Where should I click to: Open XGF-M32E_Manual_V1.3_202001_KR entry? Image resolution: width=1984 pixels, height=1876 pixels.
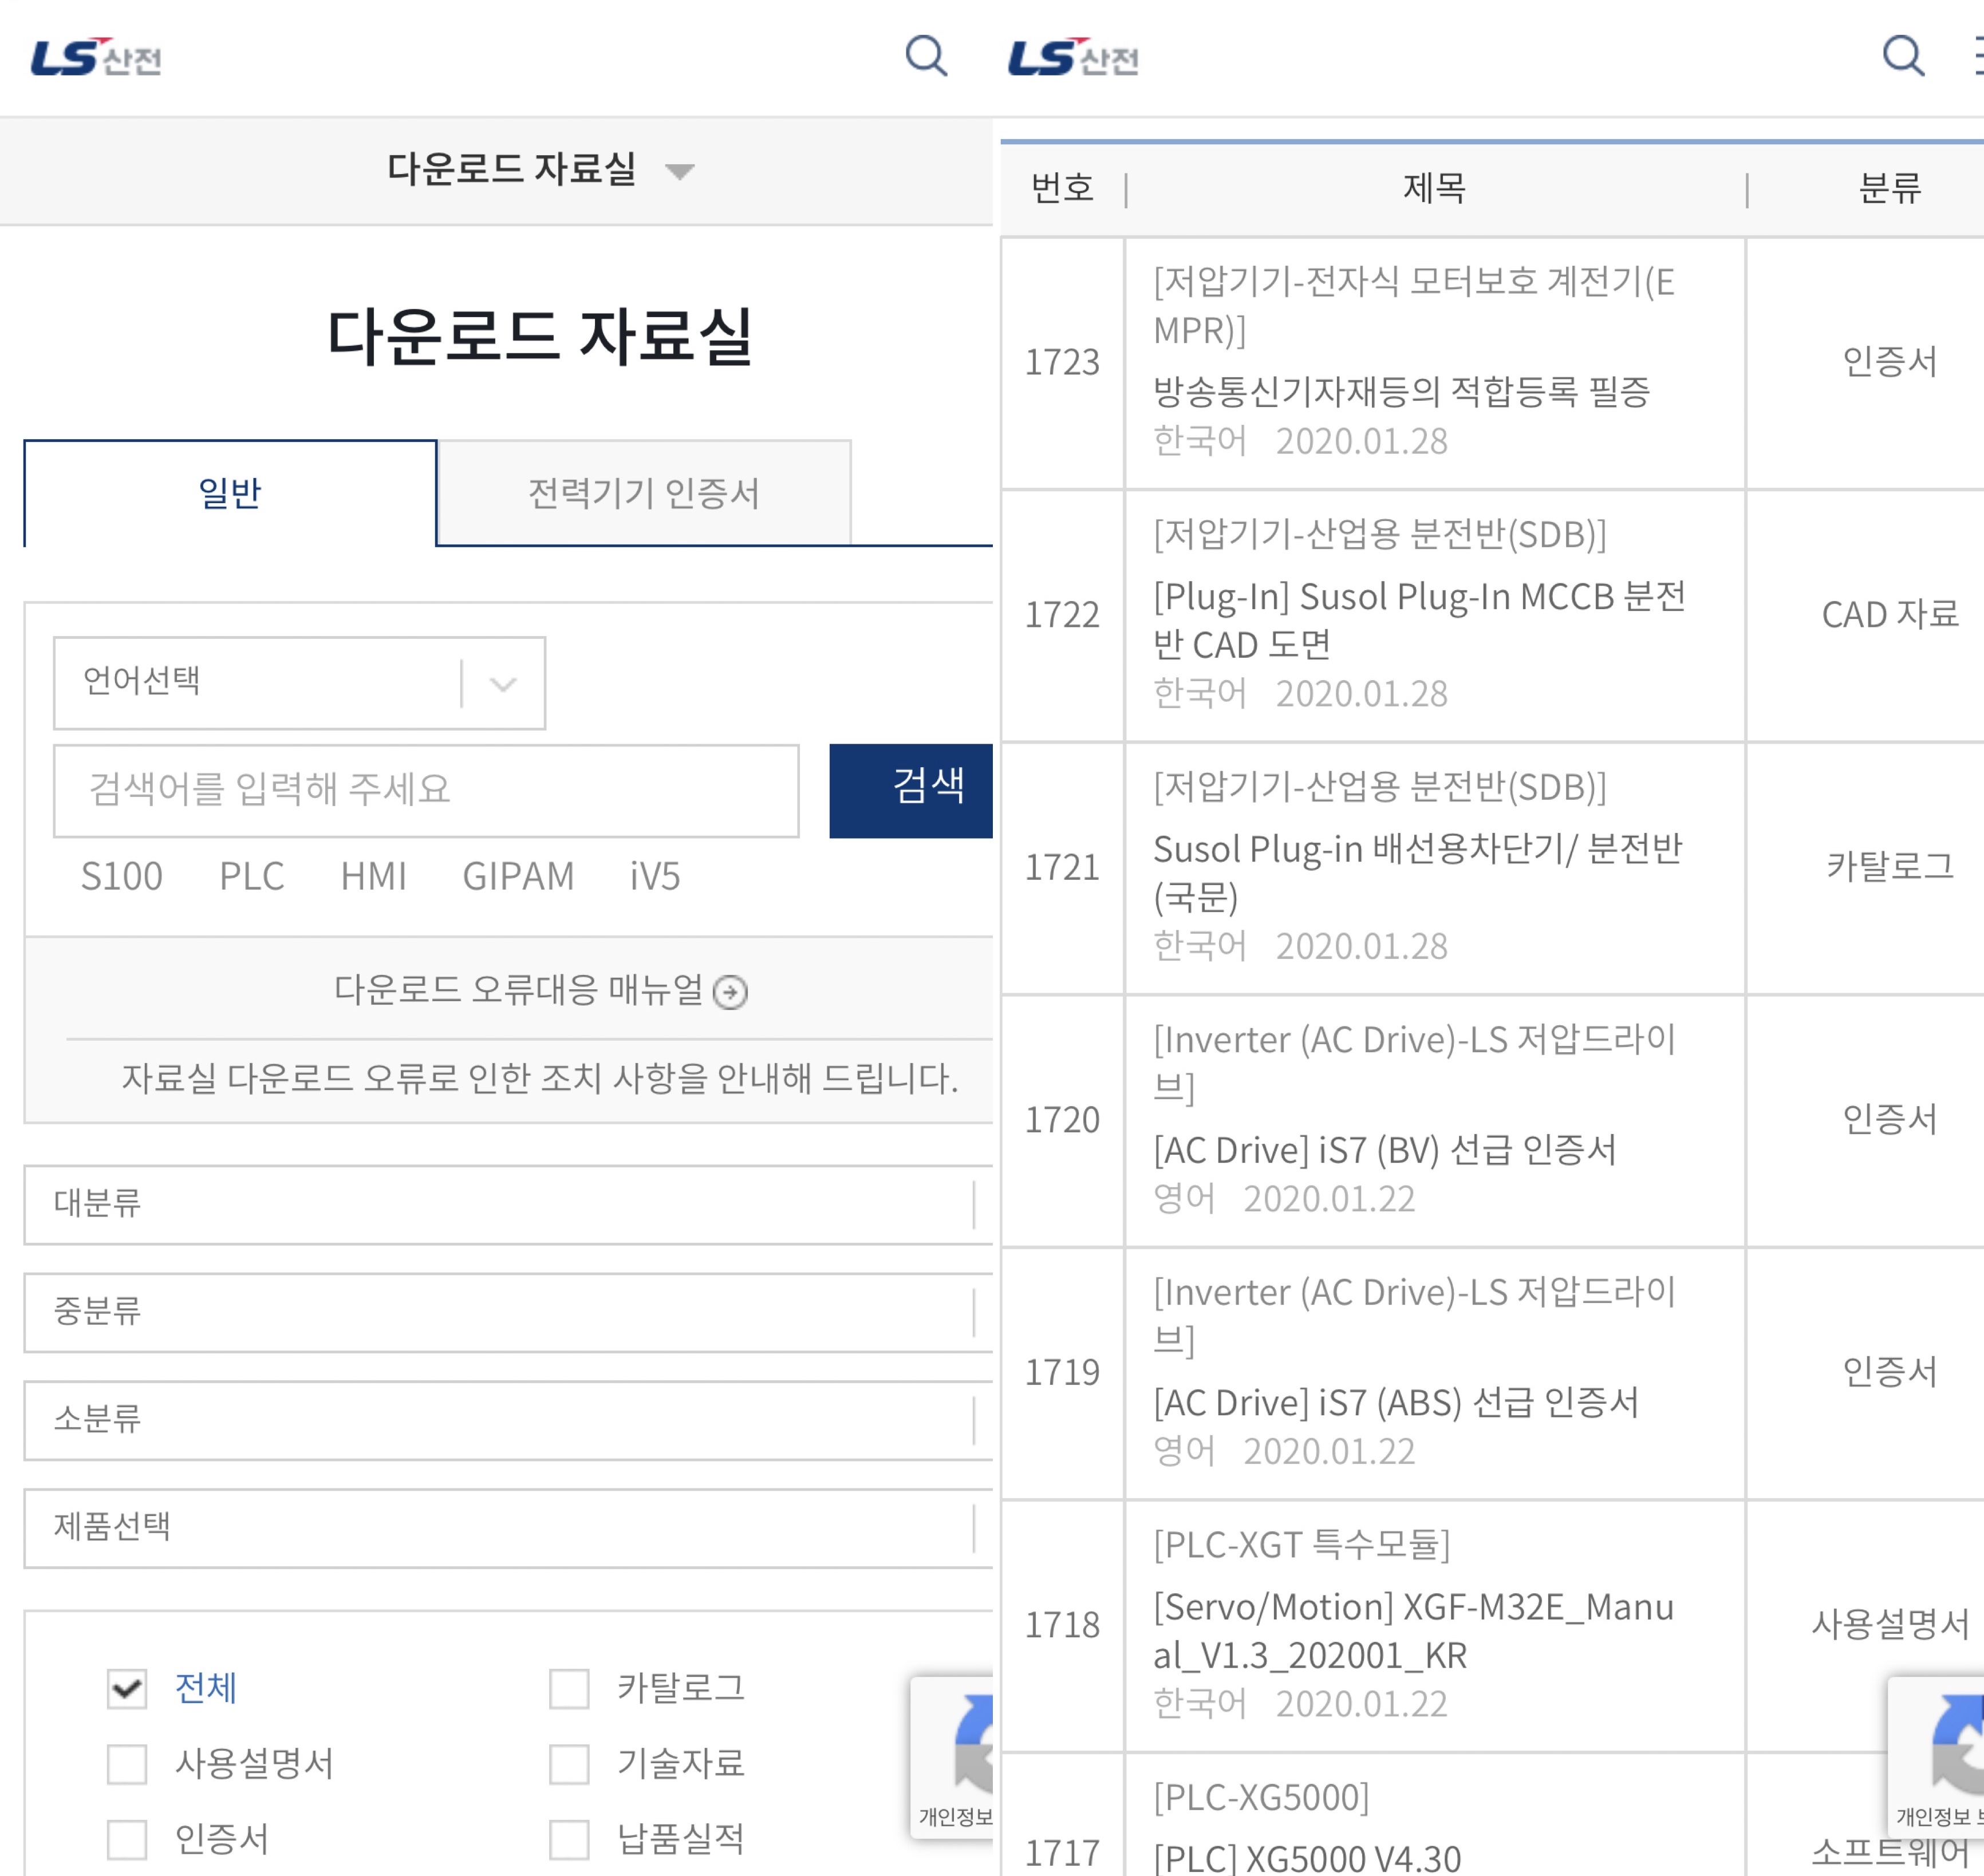(1413, 1631)
